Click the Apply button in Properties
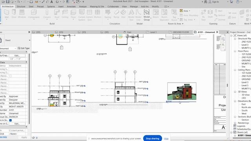 24,137
